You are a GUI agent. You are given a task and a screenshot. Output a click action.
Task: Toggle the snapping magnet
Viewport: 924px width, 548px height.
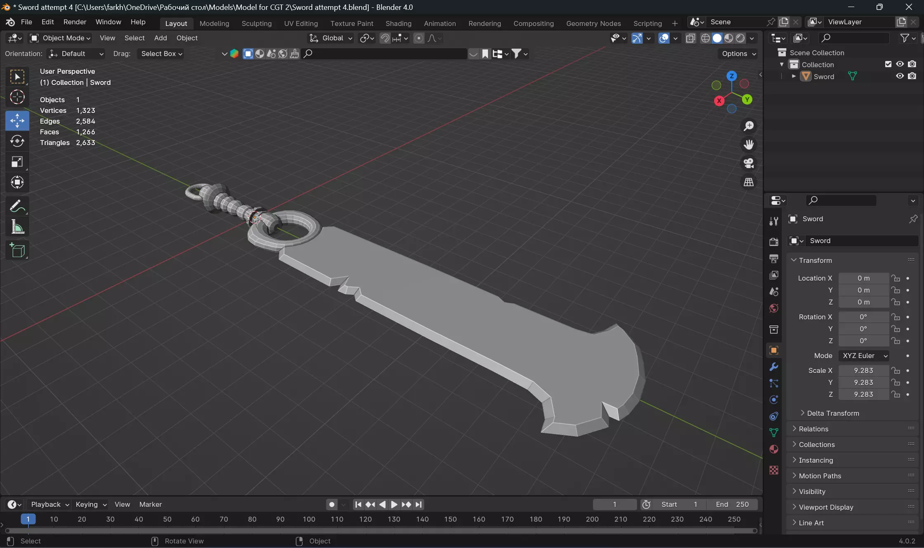click(384, 38)
